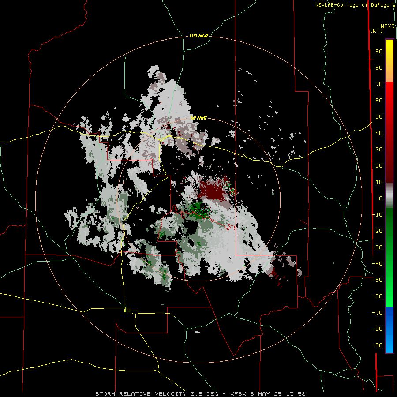Click the -30 value on velocity scale
Image resolution: width=397 pixels, height=397 pixels.
tap(377, 247)
